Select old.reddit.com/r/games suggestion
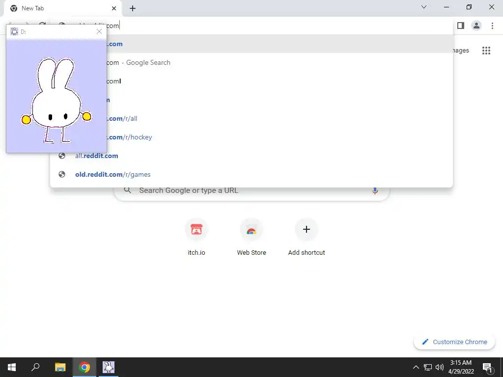 251,174
